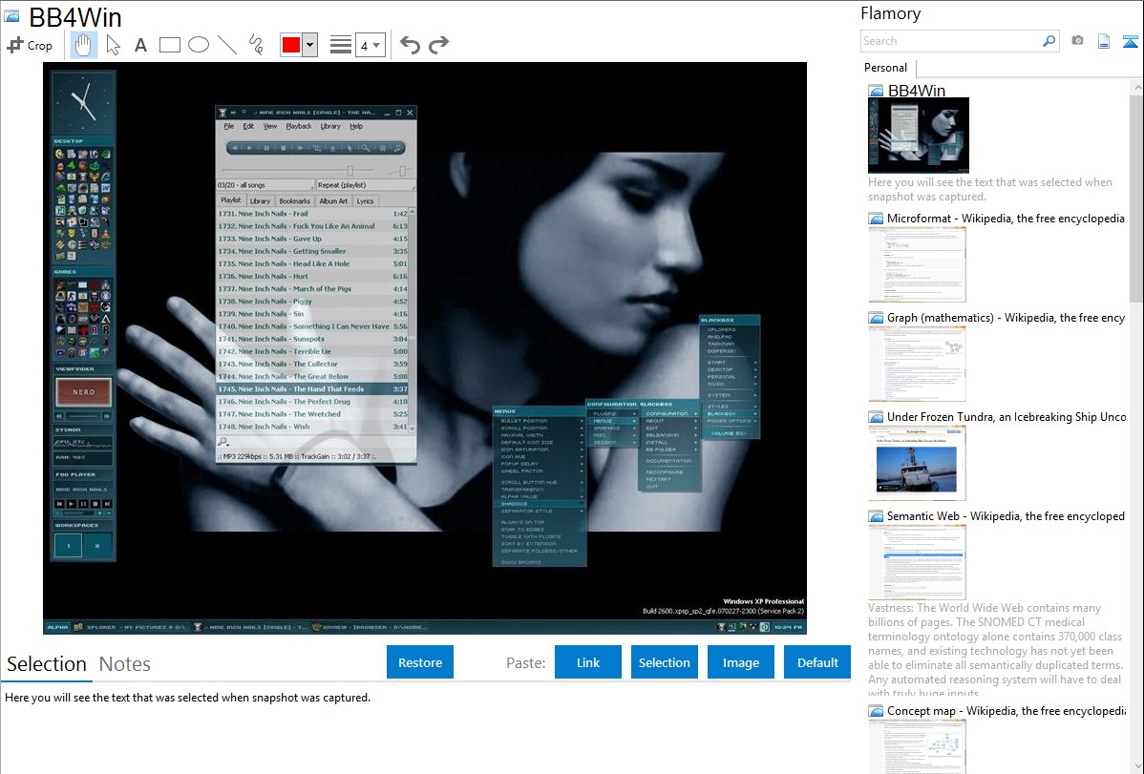Click the red color swatch
Viewport: 1144px width, 774px height.
291,45
